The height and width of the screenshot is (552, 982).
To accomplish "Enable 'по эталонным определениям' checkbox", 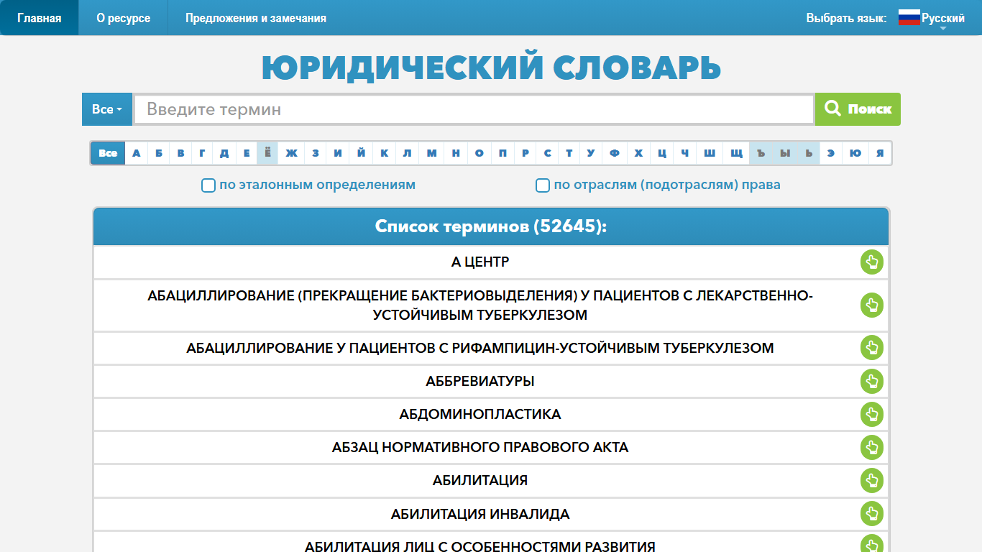I will coord(208,185).
